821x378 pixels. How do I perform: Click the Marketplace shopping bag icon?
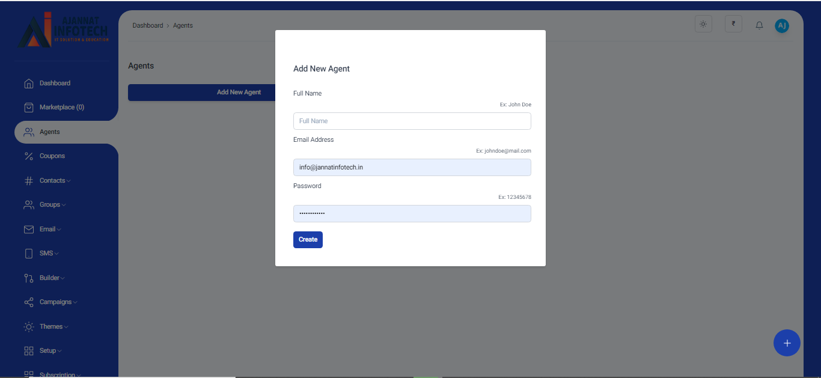28,108
